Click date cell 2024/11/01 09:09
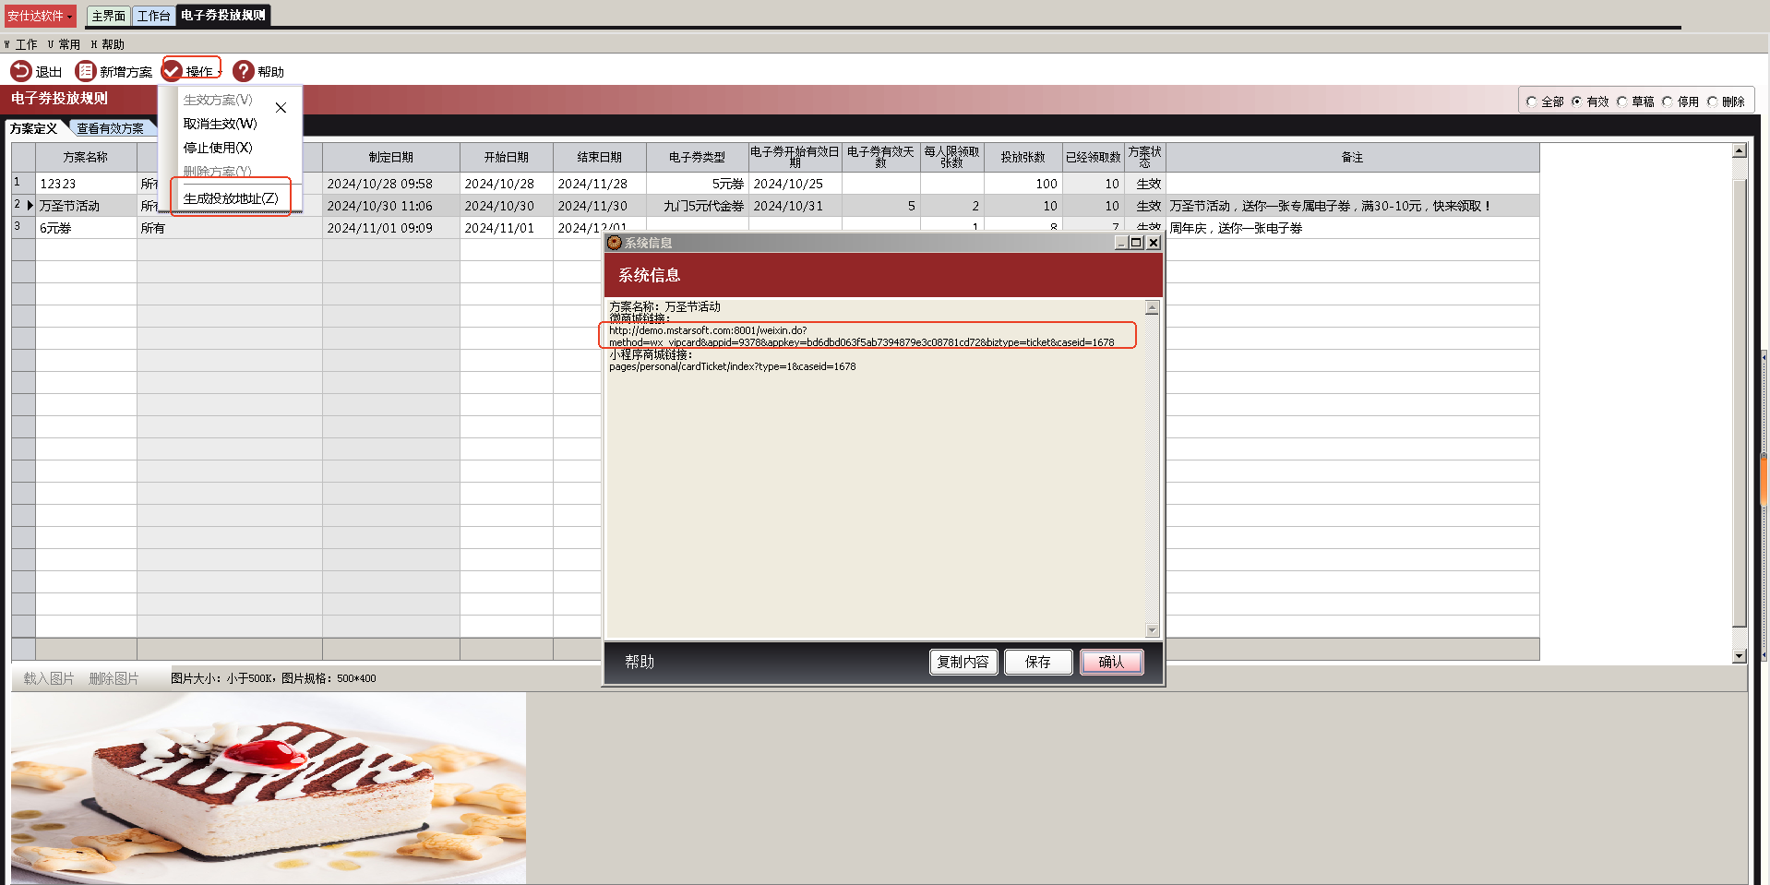 click(x=391, y=228)
